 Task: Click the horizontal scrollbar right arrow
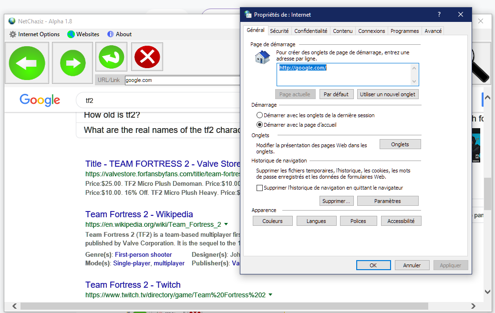(473, 306)
